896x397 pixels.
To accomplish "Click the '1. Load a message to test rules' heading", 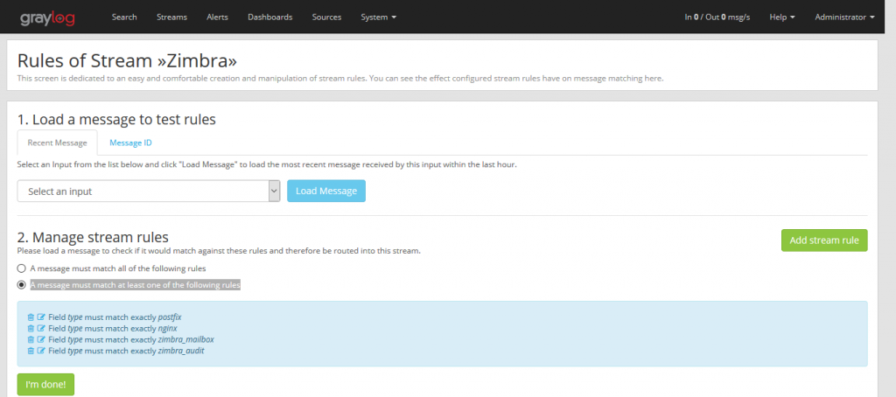I will [x=116, y=120].
